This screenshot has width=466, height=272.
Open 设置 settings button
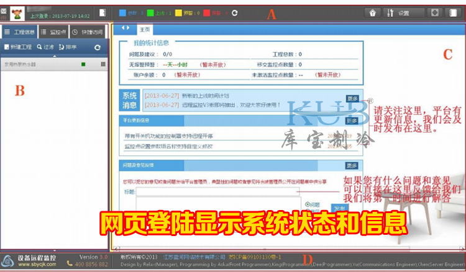403,13
